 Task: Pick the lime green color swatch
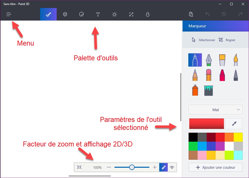click(229, 155)
